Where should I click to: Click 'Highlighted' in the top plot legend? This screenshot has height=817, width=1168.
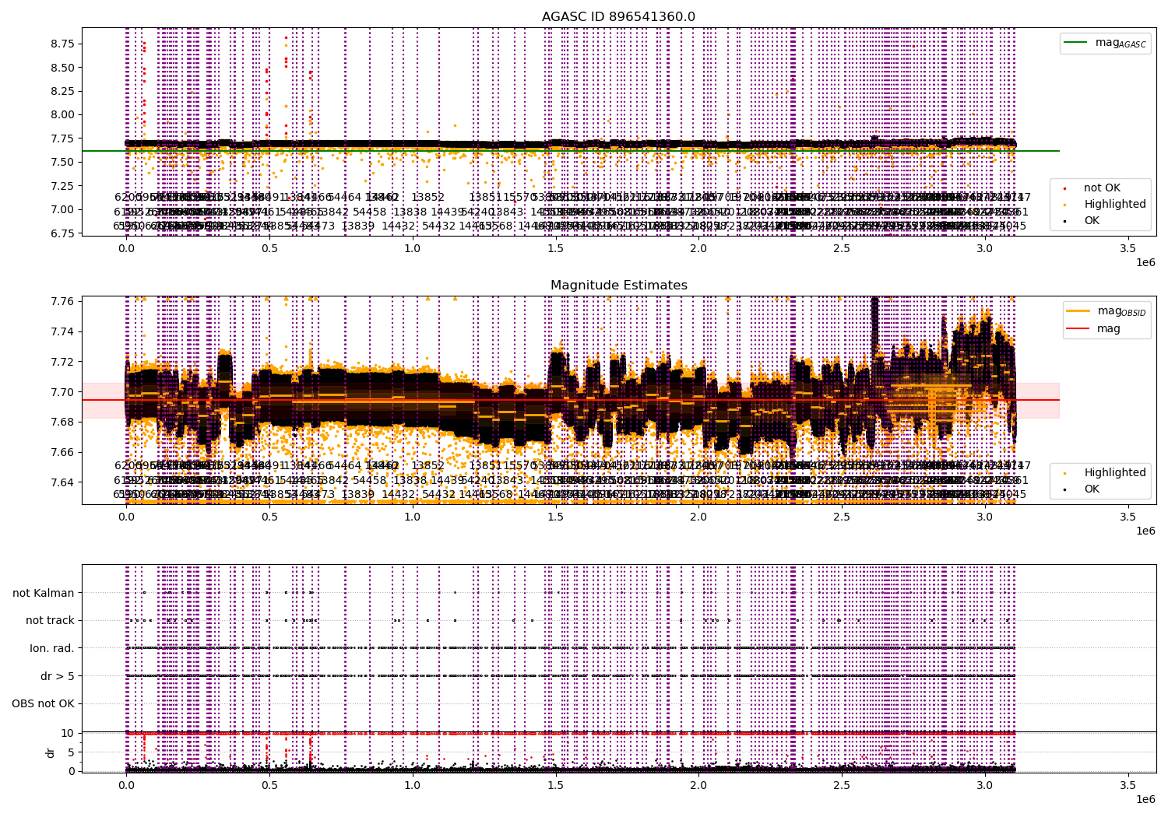[x=1115, y=204]
